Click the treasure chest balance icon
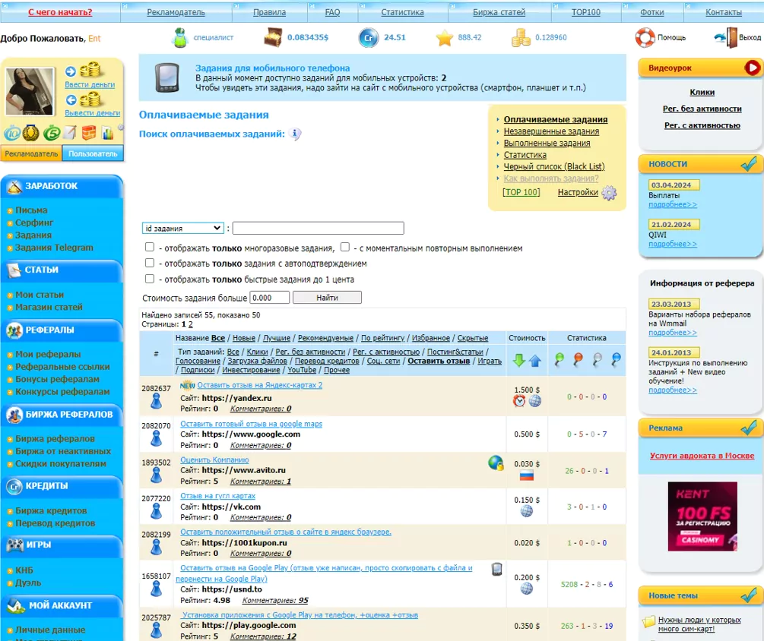Viewport: 764px width, 641px height. coord(273,37)
